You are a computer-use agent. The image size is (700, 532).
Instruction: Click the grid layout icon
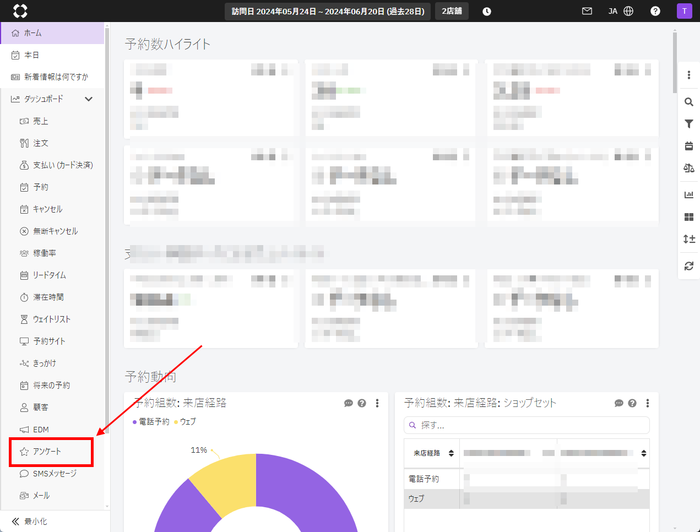click(689, 217)
